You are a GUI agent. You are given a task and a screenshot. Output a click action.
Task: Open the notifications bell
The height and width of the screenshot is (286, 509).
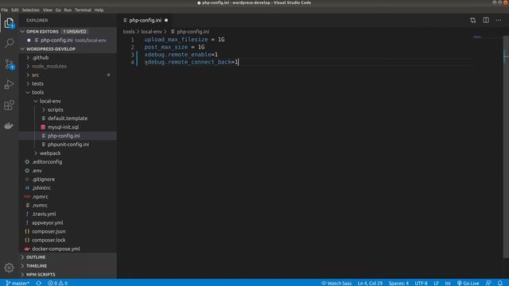[500, 283]
